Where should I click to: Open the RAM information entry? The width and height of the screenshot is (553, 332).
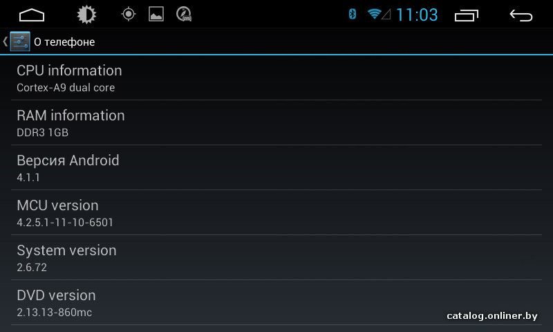[276, 123]
